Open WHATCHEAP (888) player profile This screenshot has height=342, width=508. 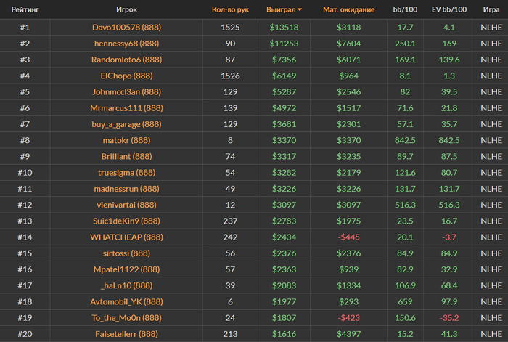pyautogui.click(x=126, y=237)
